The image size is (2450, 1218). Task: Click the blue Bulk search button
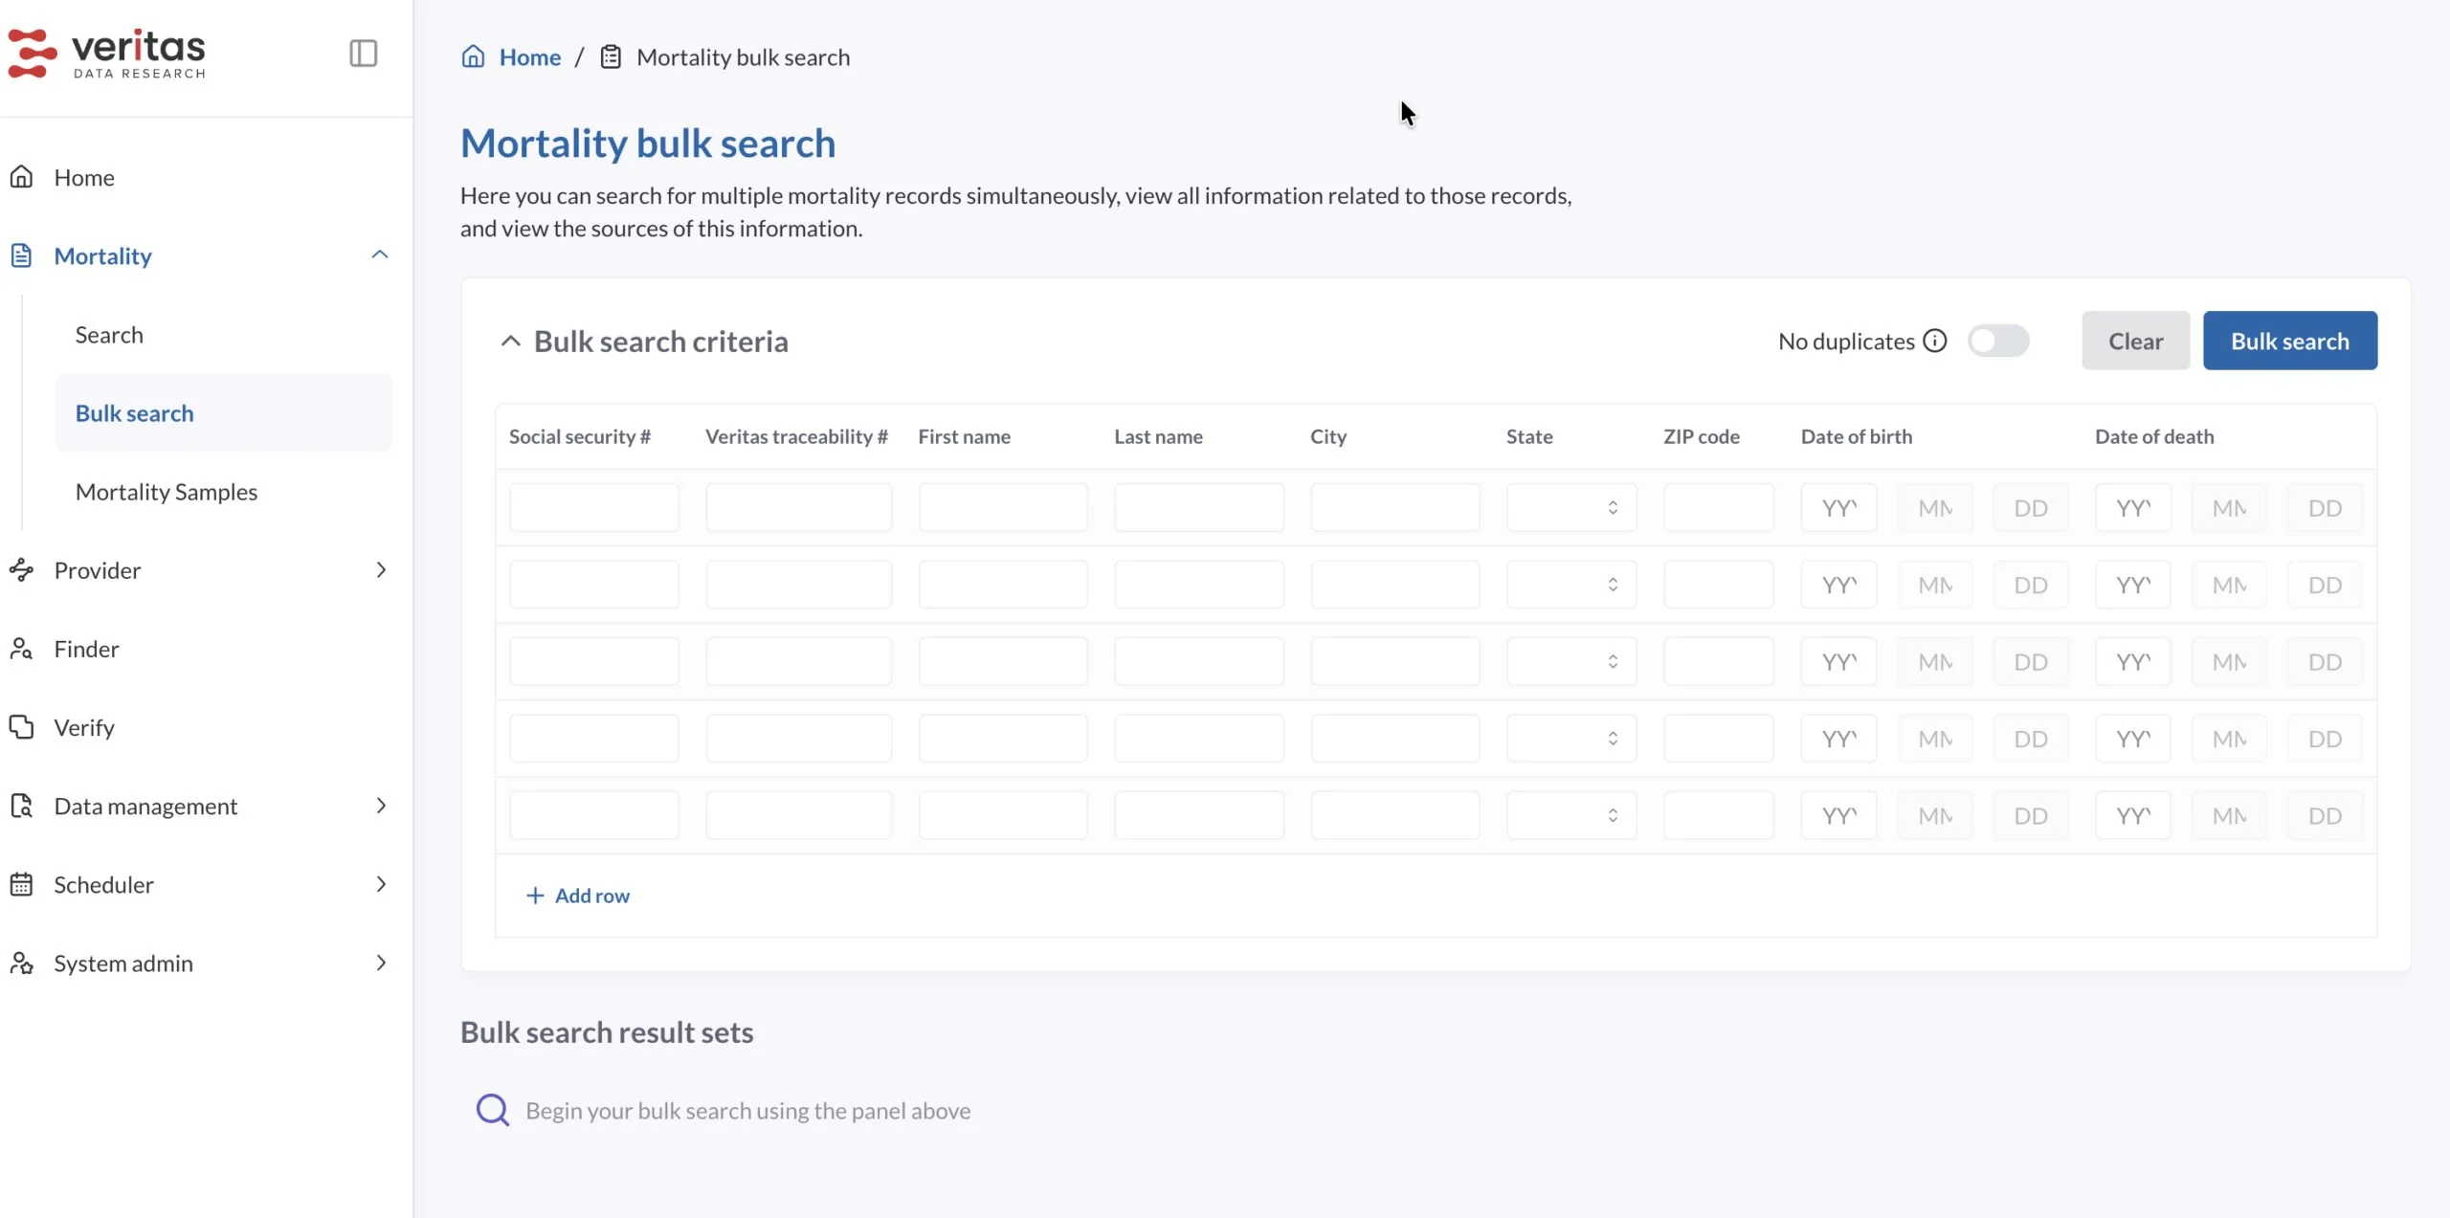point(2289,341)
